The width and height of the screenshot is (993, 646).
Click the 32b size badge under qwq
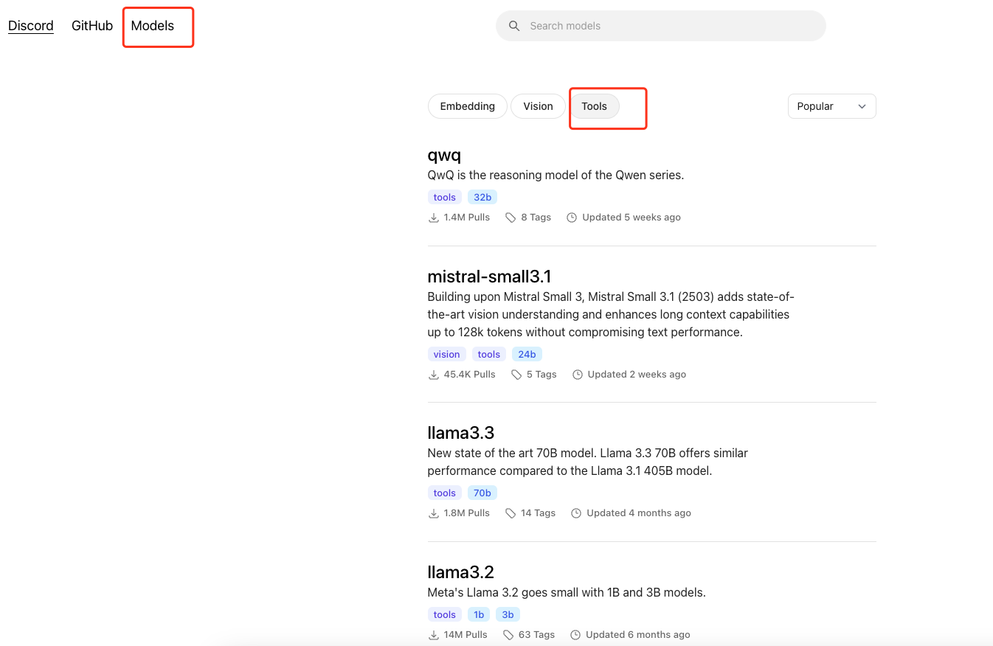pos(482,197)
